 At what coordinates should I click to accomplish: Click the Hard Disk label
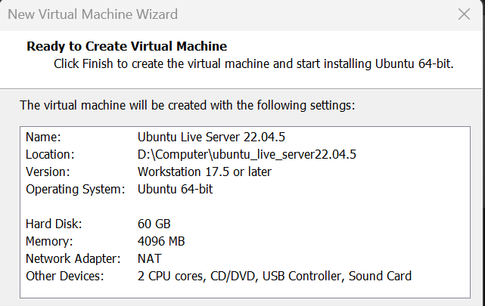point(54,224)
